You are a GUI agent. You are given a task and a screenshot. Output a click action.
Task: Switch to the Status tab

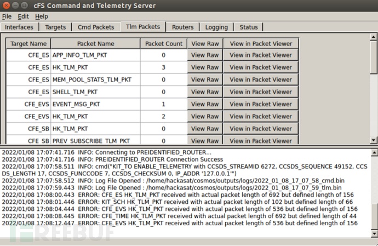click(249, 27)
